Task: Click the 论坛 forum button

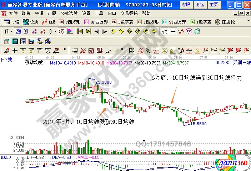Action: point(200,4)
